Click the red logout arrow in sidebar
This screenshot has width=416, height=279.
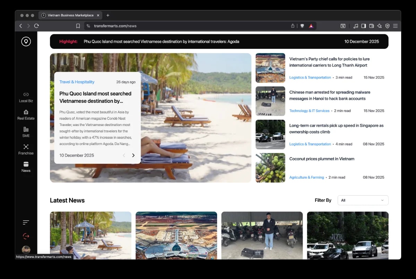click(x=26, y=236)
